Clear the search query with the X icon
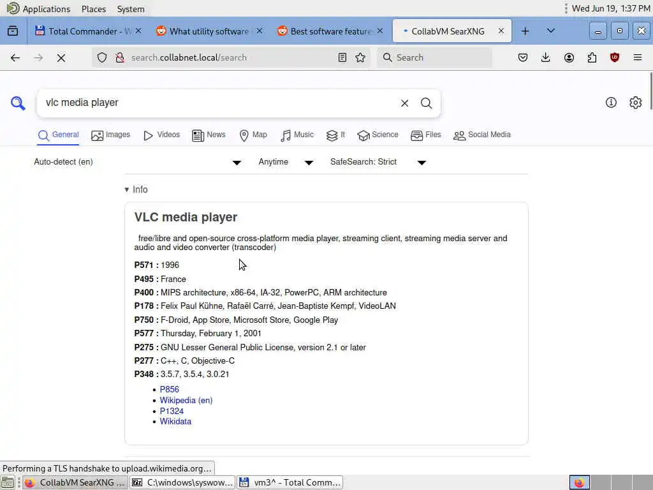The width and height of the screenshot is (653, 490). pyautogui.click(x=404, y=103)
